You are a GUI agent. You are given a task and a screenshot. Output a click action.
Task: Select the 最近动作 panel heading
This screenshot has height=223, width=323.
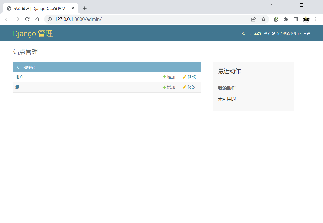pyautogui.click(x=229, y=71)
